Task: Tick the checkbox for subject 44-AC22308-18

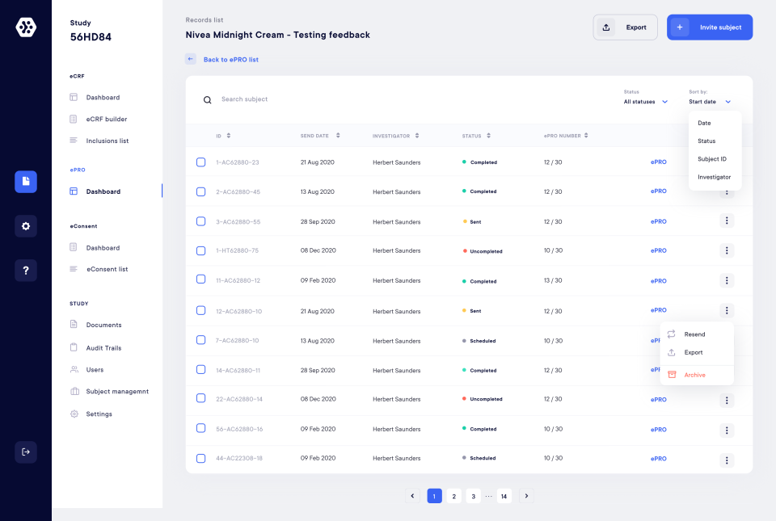Action: [200, 458]
